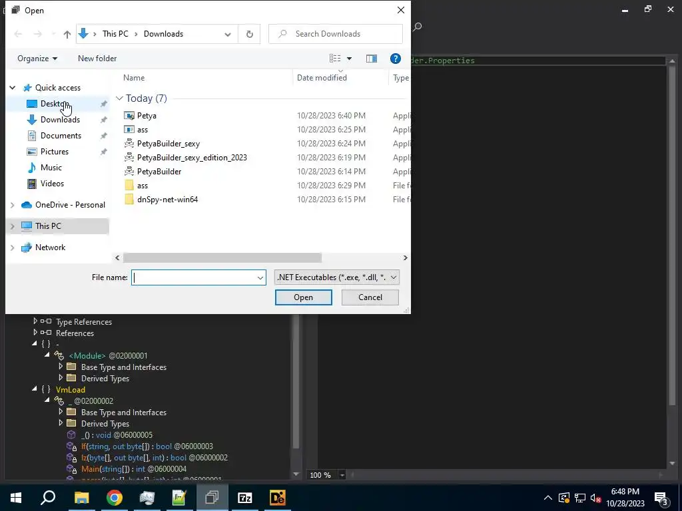Click the dialog help question mark icon
Viewport: 682px width, 511px height.
click(x=396, y=59)
